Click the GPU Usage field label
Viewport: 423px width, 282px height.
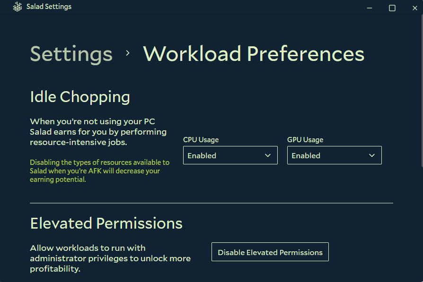(x=305, y=140)
